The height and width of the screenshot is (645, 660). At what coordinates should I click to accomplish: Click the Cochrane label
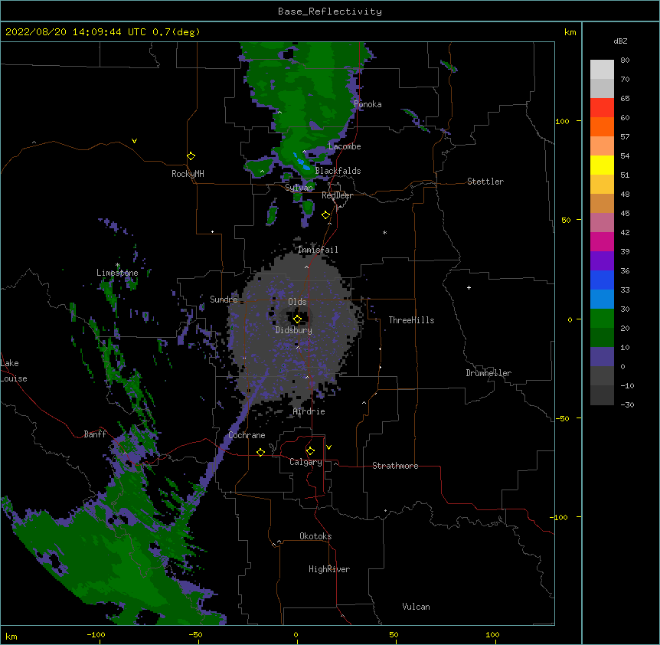click(247, 435)
